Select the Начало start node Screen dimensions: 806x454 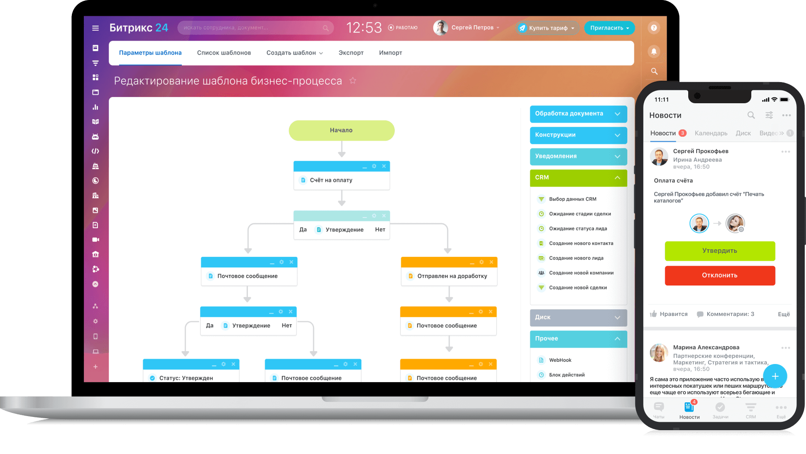click(341, 131)
